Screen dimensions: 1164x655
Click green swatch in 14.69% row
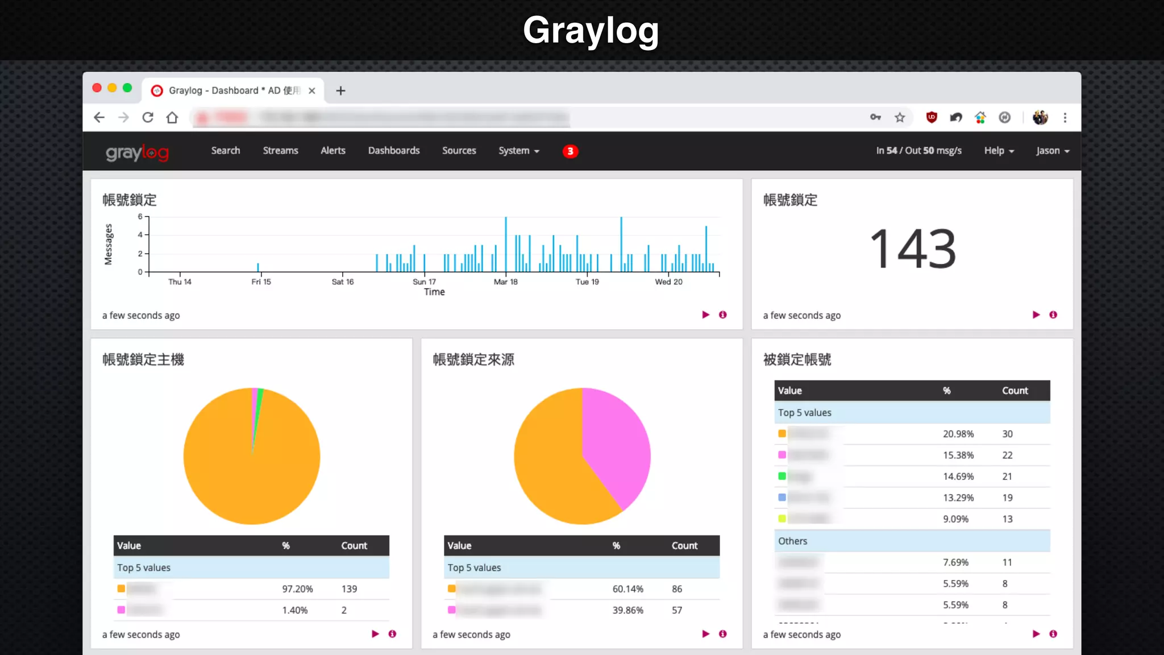[x=782, y=476]
